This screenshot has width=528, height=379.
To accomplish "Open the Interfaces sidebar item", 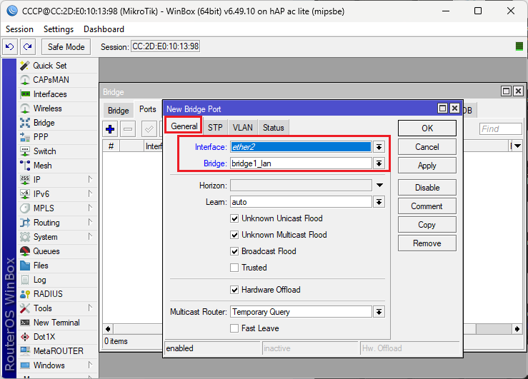I will 50,94.
